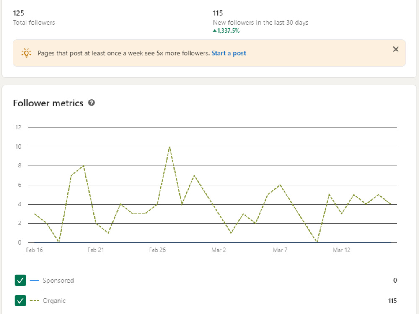This screenshot has height=314, width=419.
Task: Uncheck the Sponsored series checkbox
Action: [20, 280]
